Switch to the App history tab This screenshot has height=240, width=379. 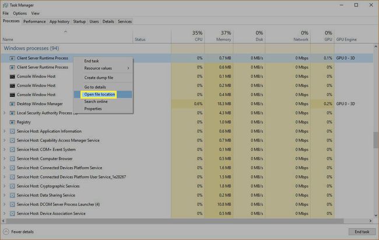[59, 22]
